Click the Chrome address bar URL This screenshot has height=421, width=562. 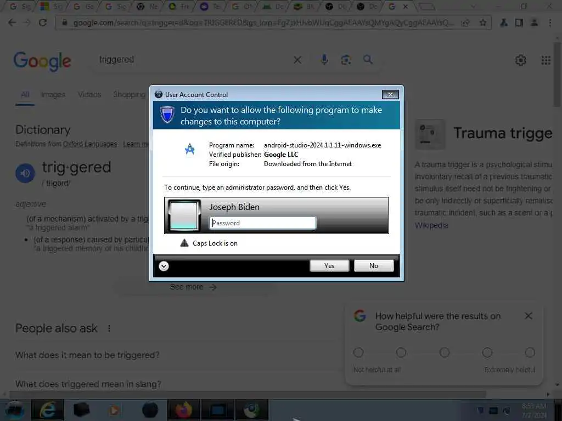point(263,22)
